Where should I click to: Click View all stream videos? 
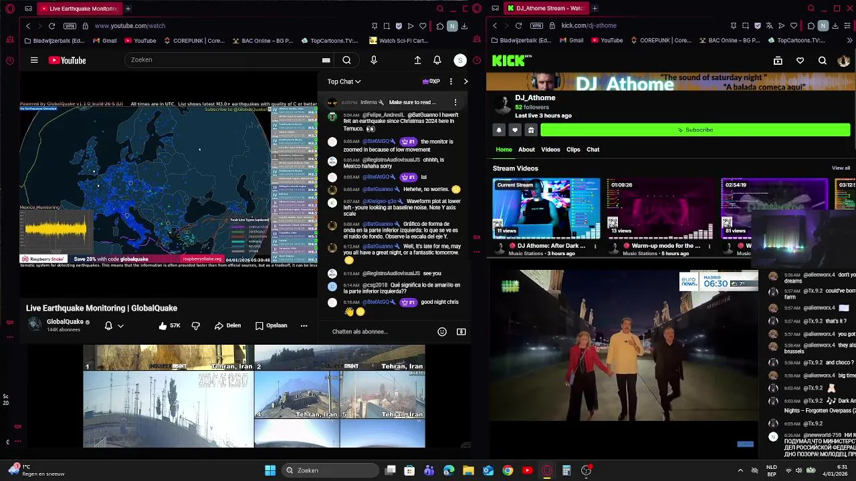[841, 168]
